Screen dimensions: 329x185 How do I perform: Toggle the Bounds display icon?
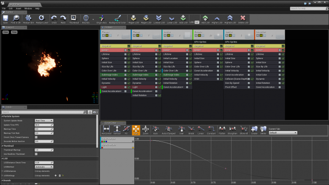(x=86, y=19)
